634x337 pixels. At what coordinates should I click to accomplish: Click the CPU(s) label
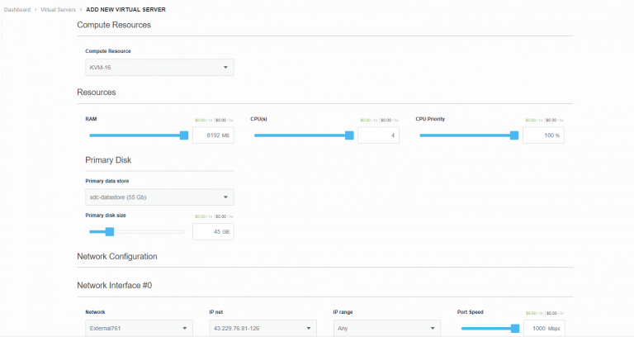258,119
